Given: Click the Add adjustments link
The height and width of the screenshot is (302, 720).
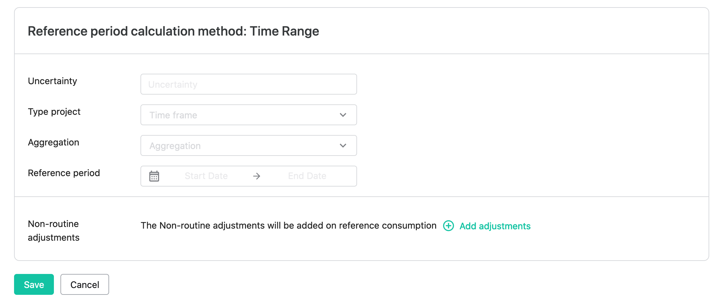Looking at the screenshot, I should pyautogui.click(x=495, y=226).
